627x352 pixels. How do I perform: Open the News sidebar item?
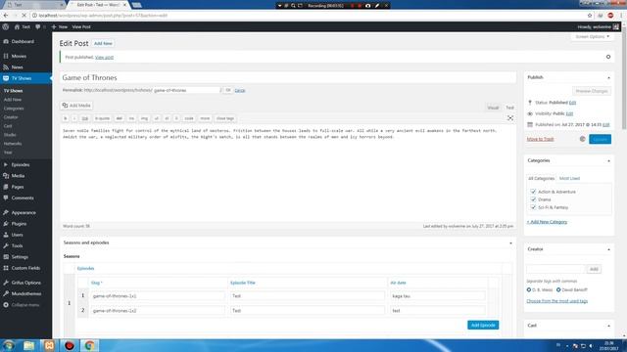[x=17, y=67]
